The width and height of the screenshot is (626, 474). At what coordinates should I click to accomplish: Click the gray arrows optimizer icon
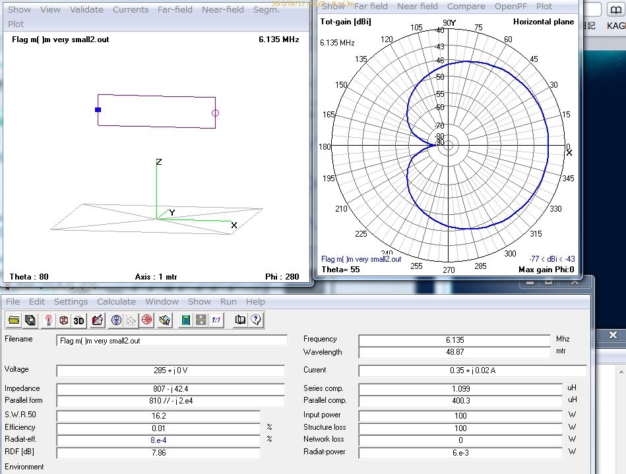tap(201, 320)
